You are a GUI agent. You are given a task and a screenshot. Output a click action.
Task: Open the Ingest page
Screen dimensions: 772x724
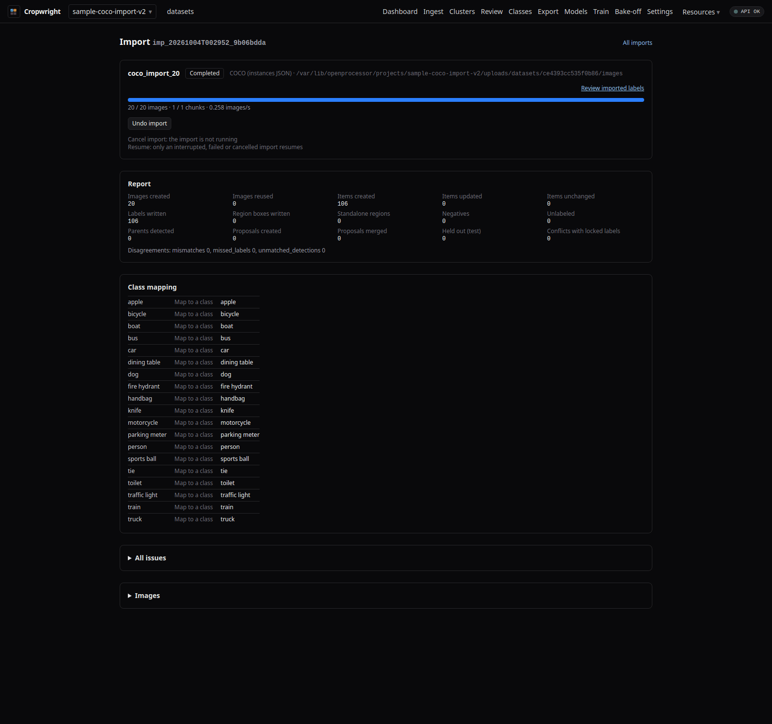(433, 12)
